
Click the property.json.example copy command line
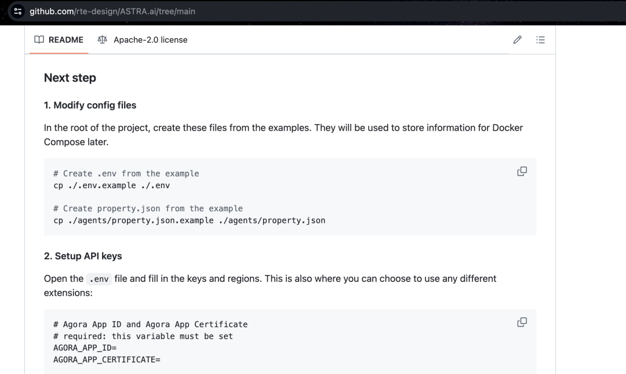click(x=189, y=221)
